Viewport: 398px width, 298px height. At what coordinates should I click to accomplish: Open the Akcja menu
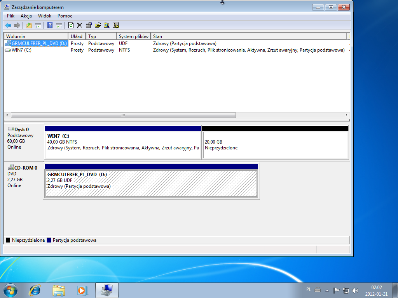click(x=26, y=16)
